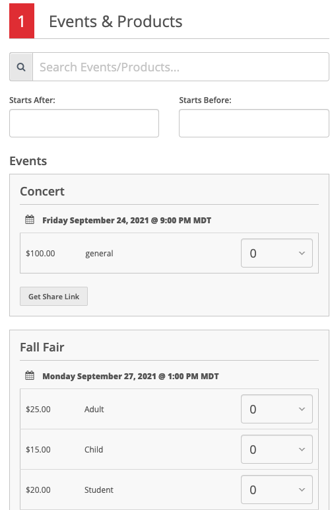The width and height of the screenshot is (330, 510).
Task: Click the search magnifier icon
Action: (21, 67)
